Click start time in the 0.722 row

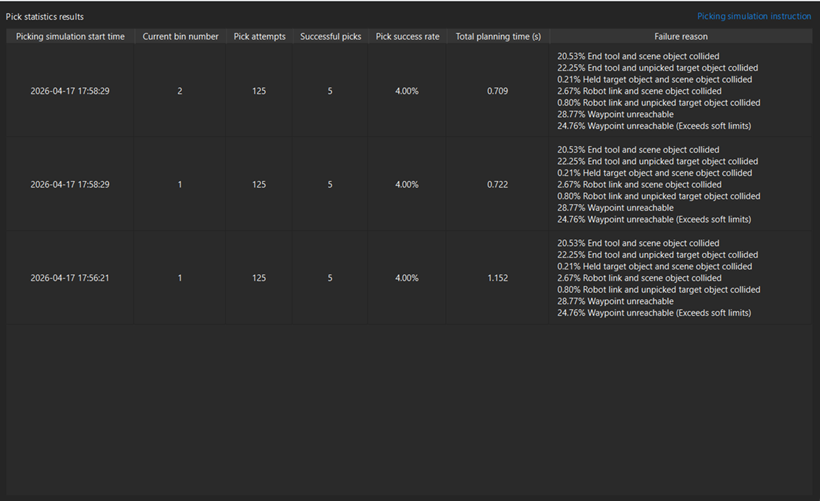pos(70,185)
